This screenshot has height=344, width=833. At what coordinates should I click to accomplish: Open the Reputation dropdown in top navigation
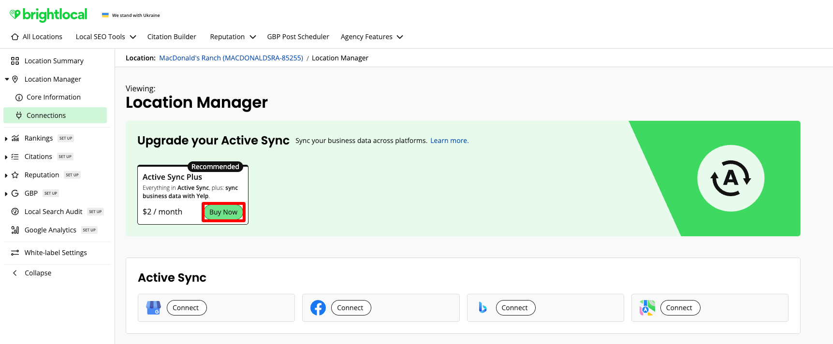[x=233, y=37]
